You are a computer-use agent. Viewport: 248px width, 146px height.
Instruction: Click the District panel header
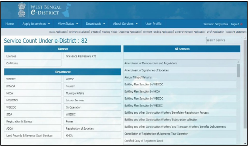coord(63,49)
